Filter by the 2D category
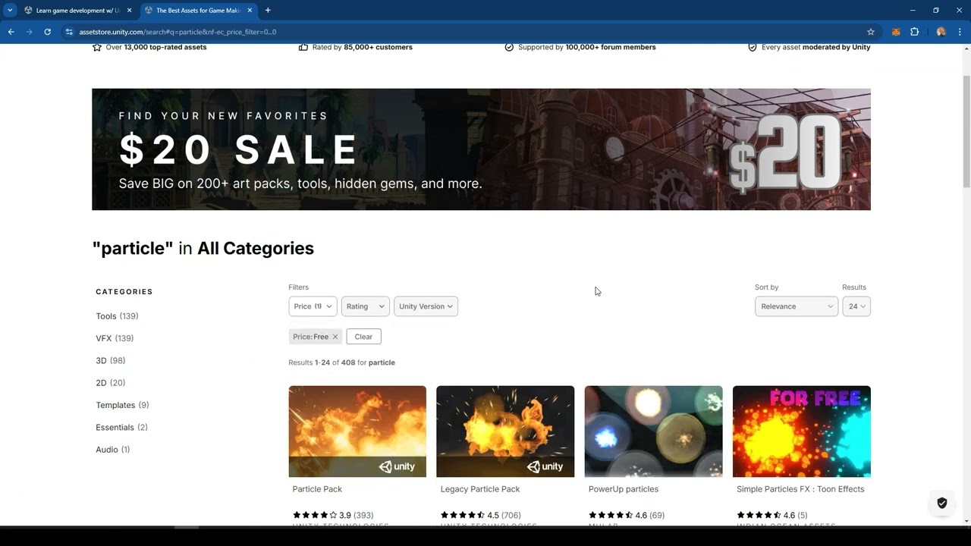 (x=111, y=383)
